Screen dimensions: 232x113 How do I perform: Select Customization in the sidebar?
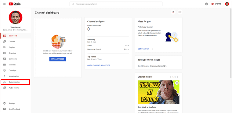tap(15, 82)
